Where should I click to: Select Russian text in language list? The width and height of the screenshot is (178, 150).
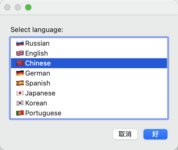tap(37, 43)
